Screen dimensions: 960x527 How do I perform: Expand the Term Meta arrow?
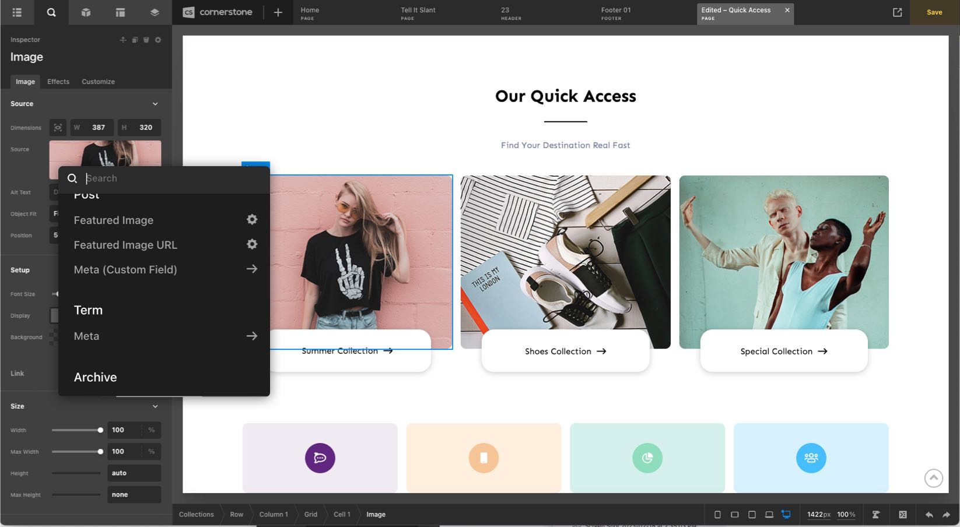252,336
